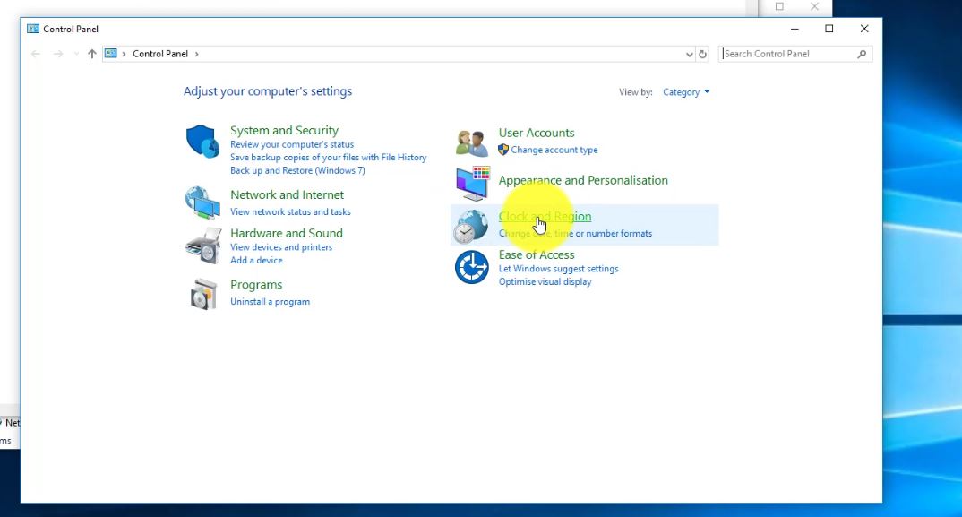Expand the chevron after Control Panel breadcrumb
The image size is (962, 517).
pyautogui.click(x=196, y=54)
